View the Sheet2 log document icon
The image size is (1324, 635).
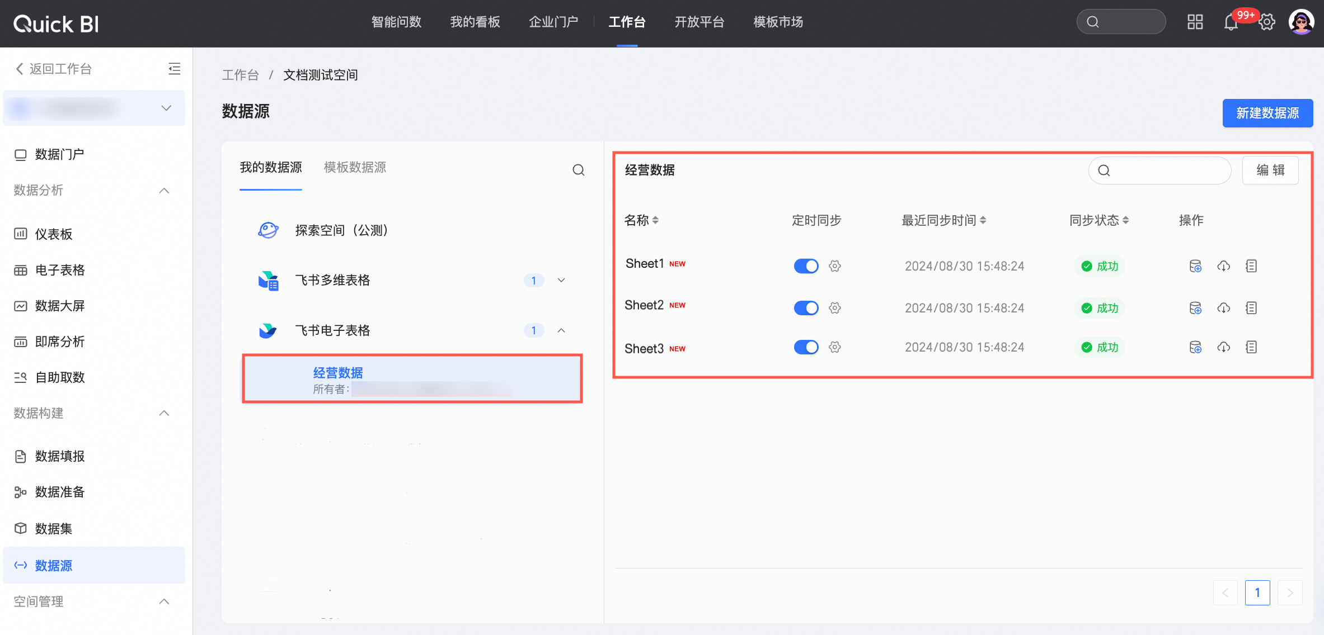click(1251, 308)
